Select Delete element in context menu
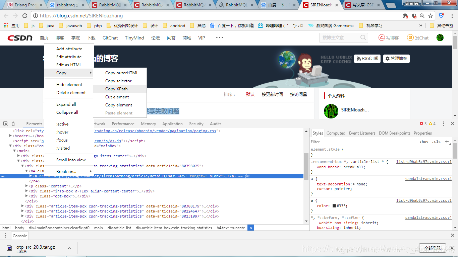Viewport: 458px width, 257px height. (x=69, y=92)
